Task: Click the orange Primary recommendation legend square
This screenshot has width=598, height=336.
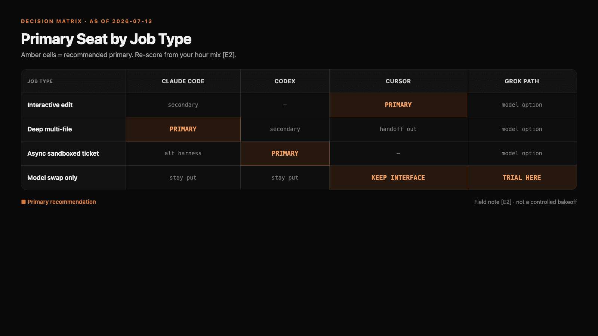Action: point(24,202)
